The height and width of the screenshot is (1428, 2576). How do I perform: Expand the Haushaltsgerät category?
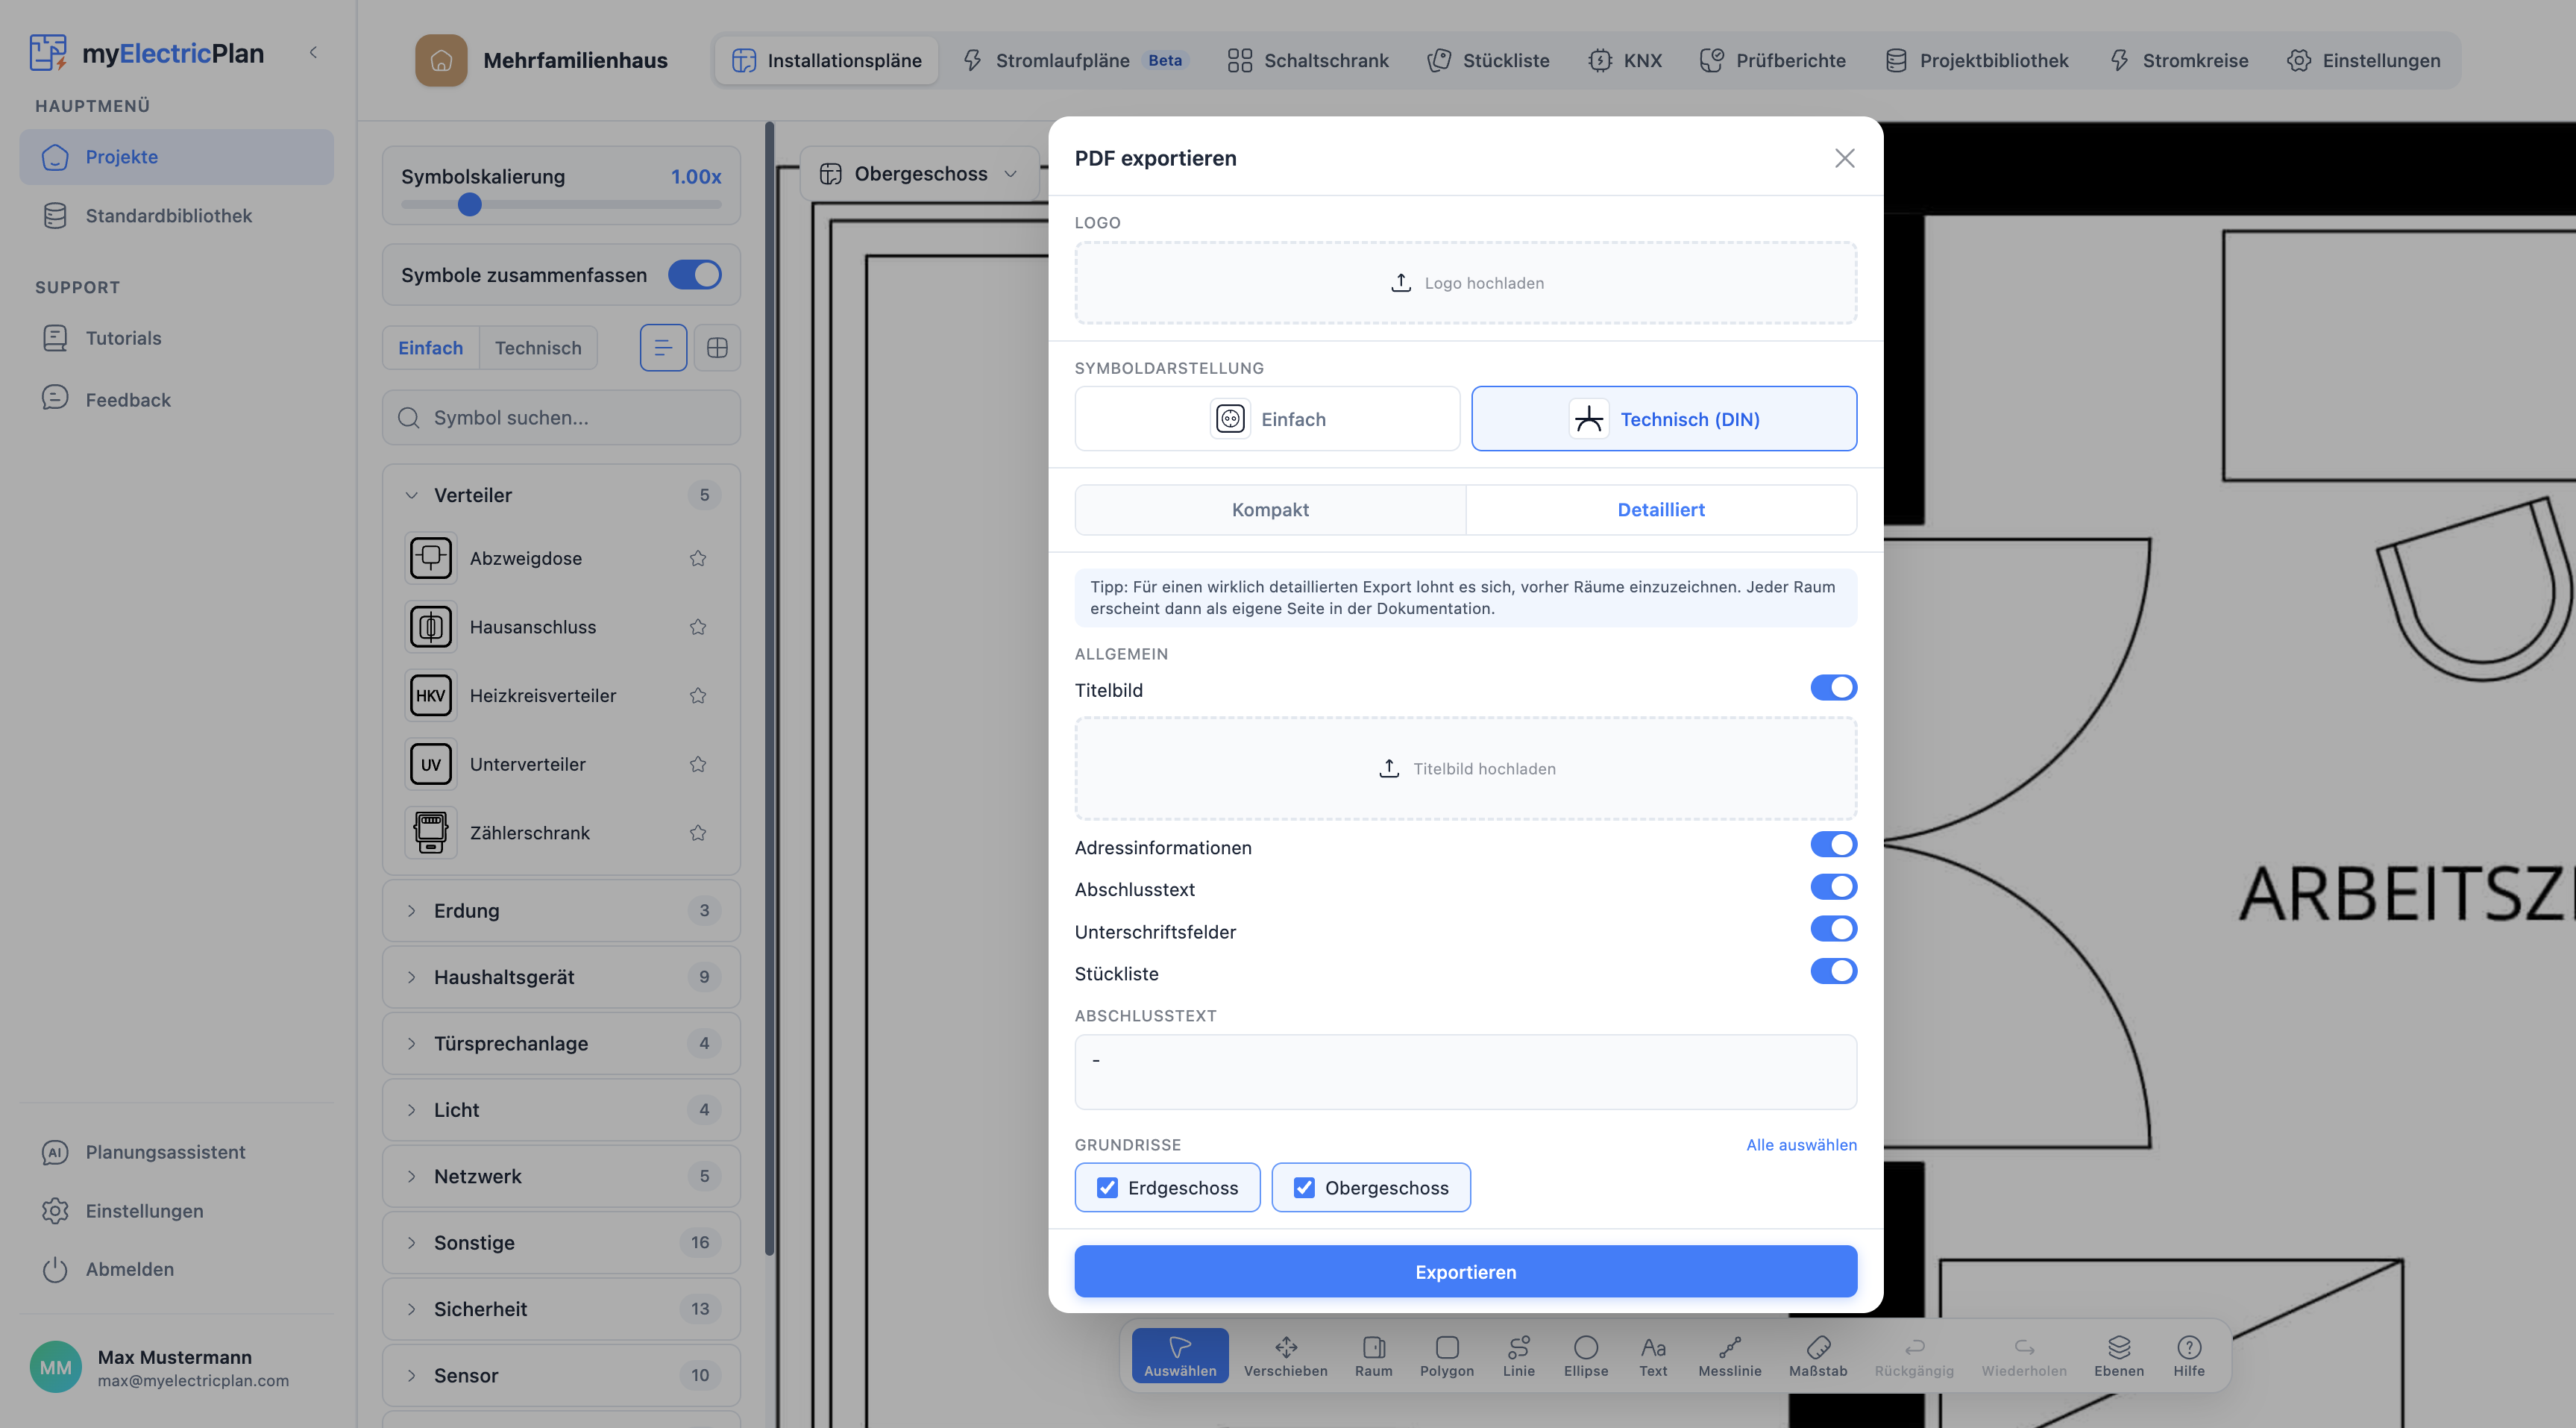click(x=561, y=977)
